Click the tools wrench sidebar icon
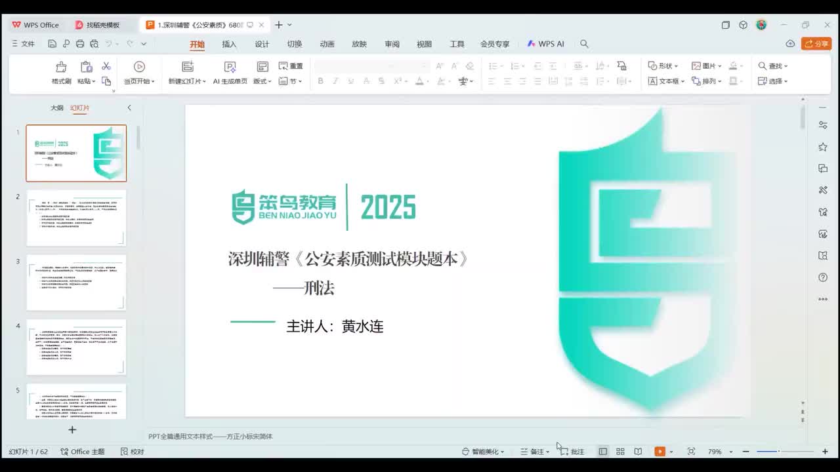840x472 pixels. (823, 190)
